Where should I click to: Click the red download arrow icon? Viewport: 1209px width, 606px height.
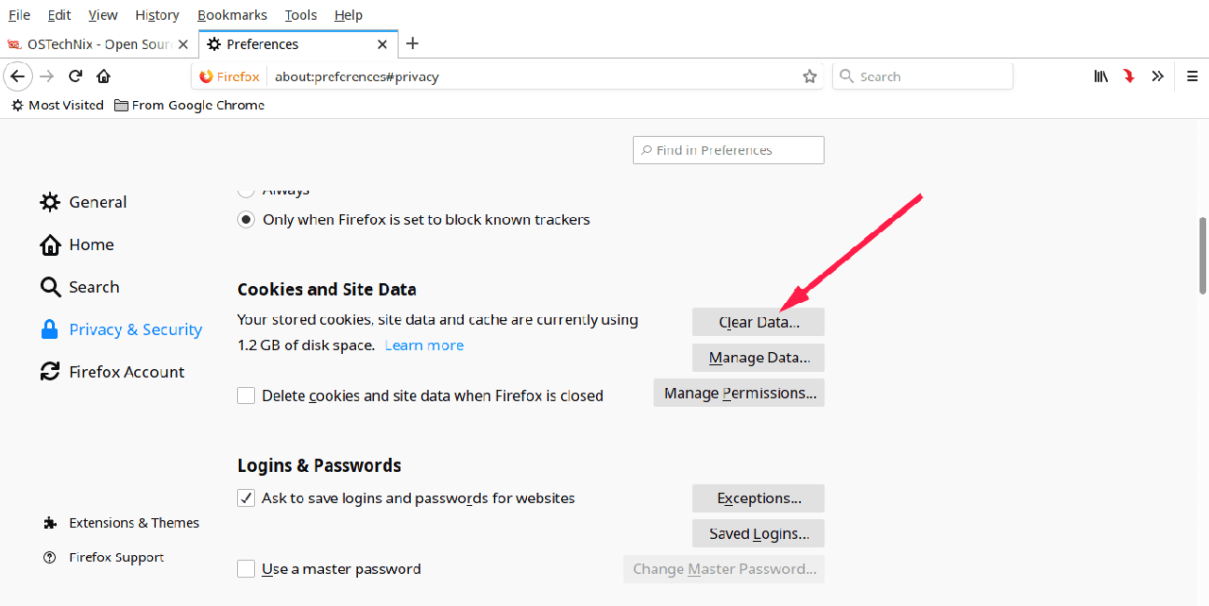[x=1129, y=76]
